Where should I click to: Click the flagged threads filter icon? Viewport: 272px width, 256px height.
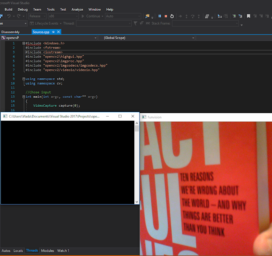142,23
